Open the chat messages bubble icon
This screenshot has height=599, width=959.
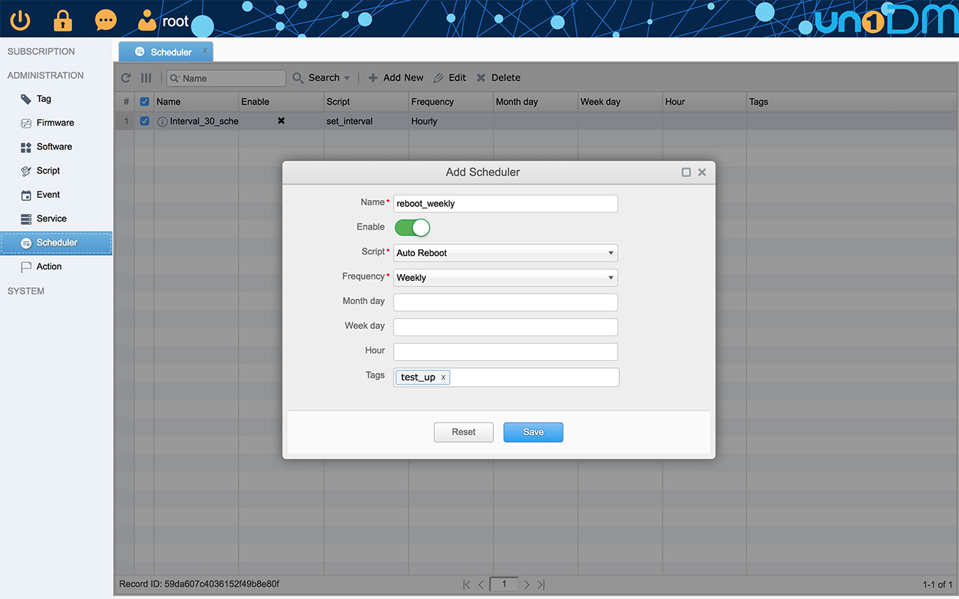(x=106, y=19)
